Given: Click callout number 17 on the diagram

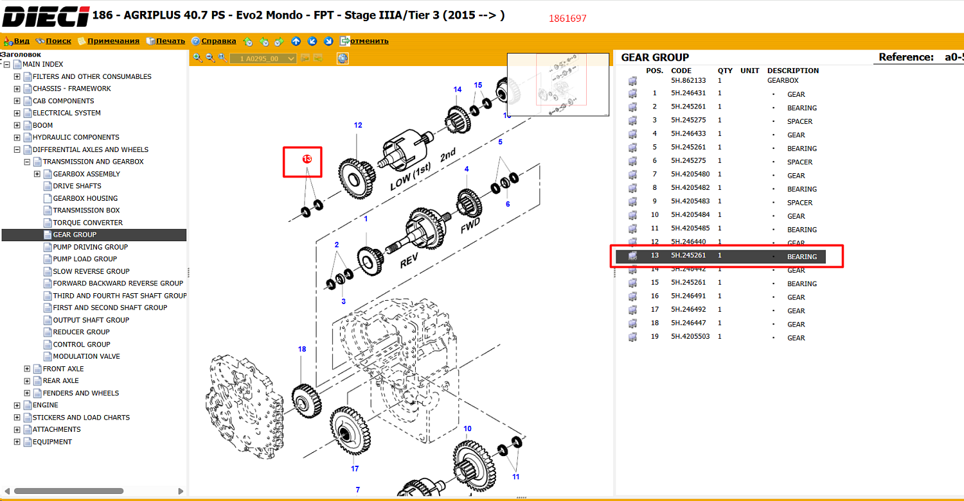Looking at the screenshot, I should click(355, 468).
